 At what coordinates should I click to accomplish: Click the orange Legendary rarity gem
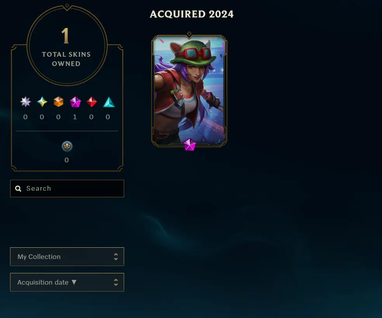pos(59,102)
